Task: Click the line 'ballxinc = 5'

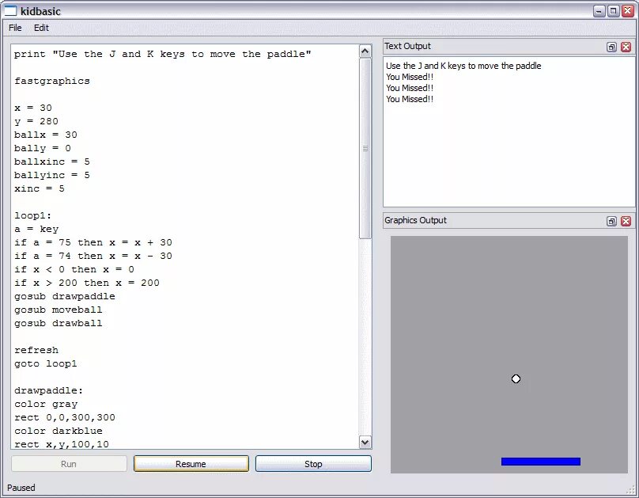Action: (x=51, y=162)
